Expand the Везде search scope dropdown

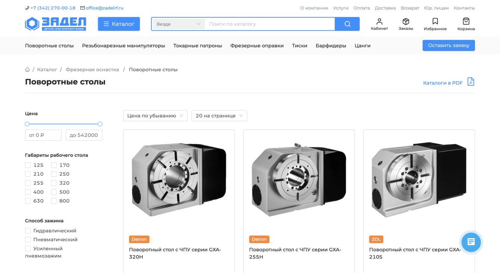coord(178,24)
